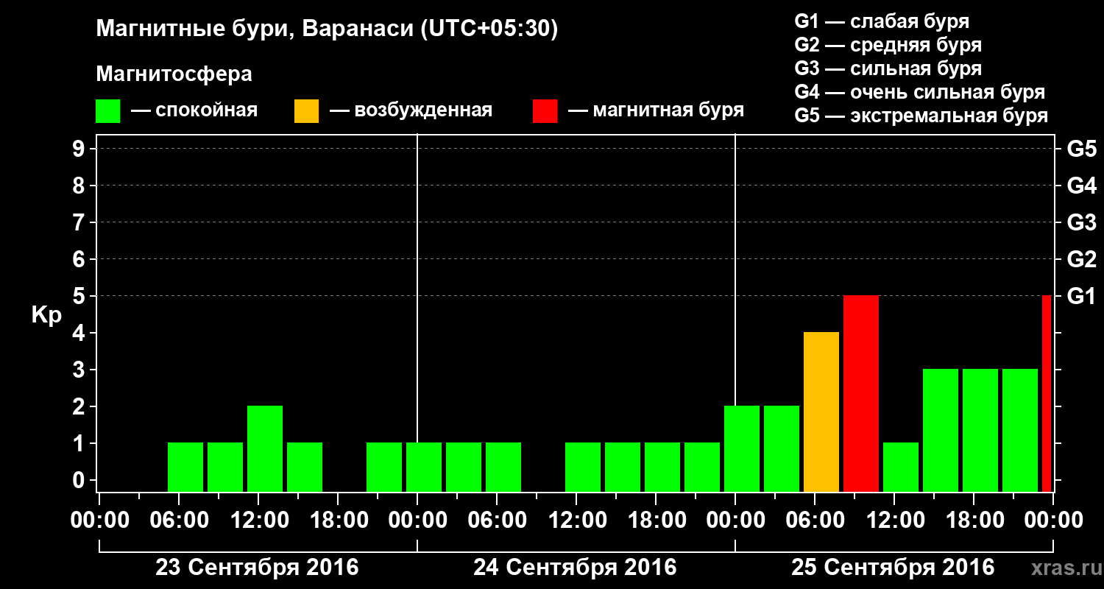
Task: Click the 18:00 time label for 24 September
Action: coord(656,521)
